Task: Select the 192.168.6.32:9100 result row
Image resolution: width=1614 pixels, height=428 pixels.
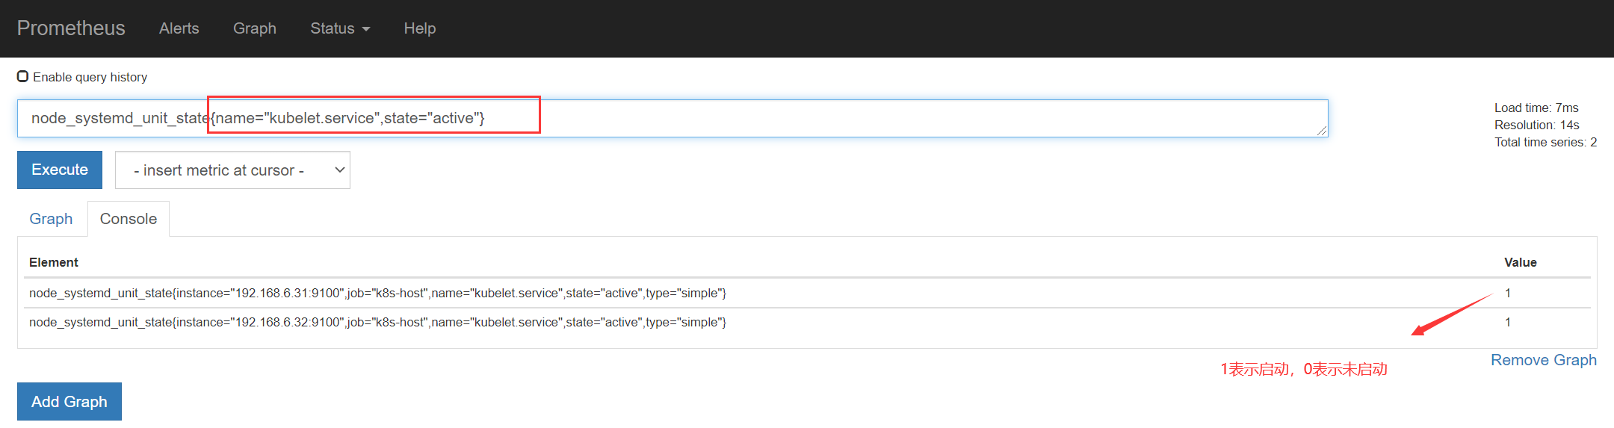Action: click(x=377, y=322)
